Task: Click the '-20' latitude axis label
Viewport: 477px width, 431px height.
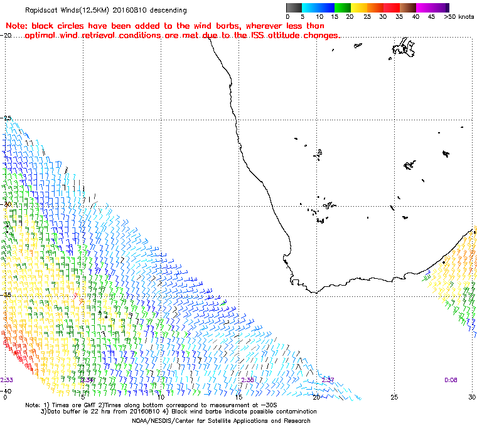Action: 6,36
